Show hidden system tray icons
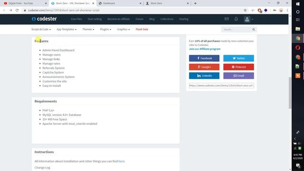Screen dimensions: 304x171 [295, 139]
